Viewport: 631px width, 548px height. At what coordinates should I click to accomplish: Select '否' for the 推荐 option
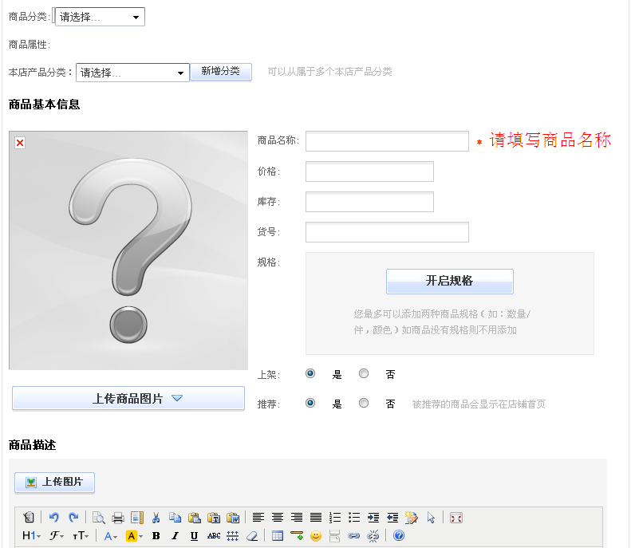pos(364,404)
